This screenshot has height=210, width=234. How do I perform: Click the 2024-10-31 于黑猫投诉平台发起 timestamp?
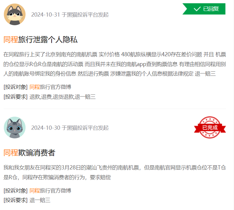tap(70, 15)
